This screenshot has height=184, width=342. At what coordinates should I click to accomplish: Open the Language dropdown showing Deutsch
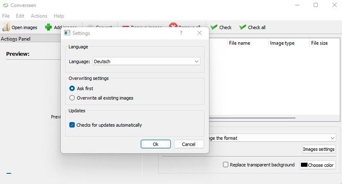point(146,61)
